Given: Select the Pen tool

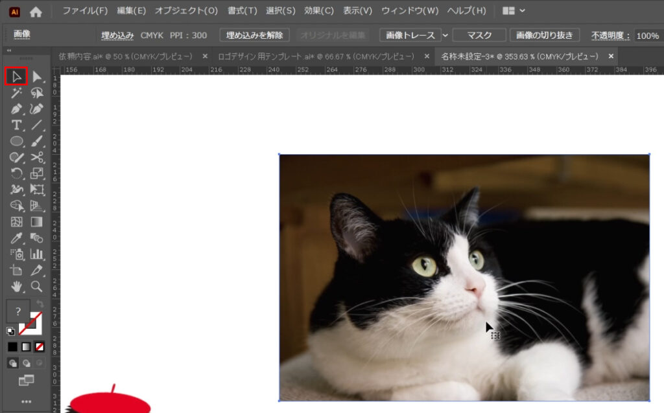Looking at the screenshot, I should point(16,109).
